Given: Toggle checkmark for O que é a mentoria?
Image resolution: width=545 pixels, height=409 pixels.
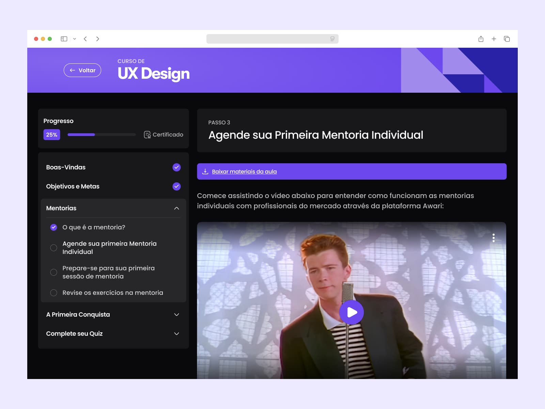Looking at the screenshot, I should pyautogui.click(x=54, y=227).
